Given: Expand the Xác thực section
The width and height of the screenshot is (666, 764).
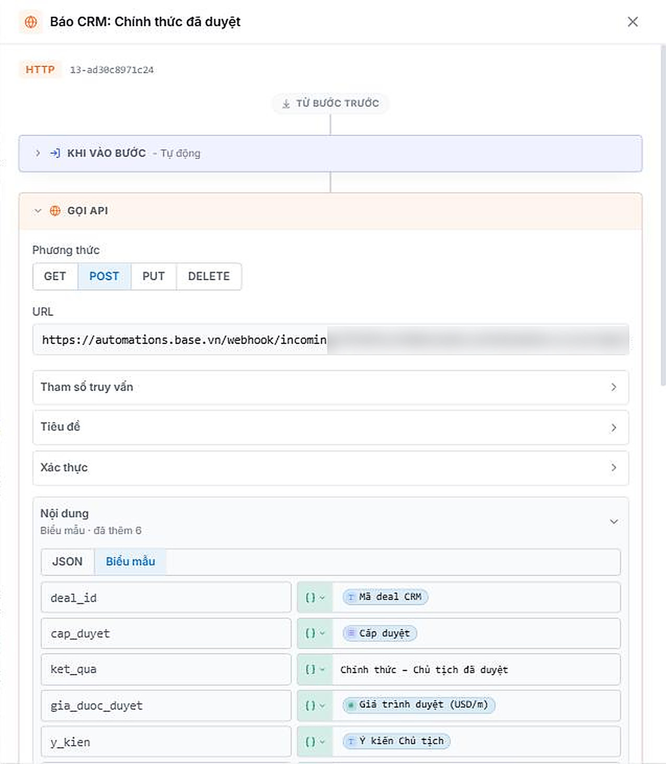Looking at the screenshot, I should 330,468.
